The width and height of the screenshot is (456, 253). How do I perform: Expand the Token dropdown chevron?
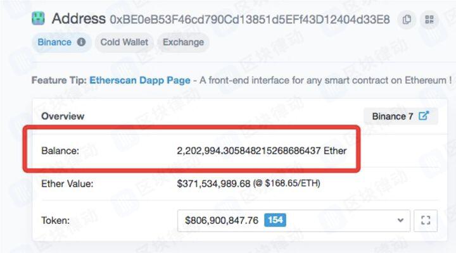click(400, 221)
